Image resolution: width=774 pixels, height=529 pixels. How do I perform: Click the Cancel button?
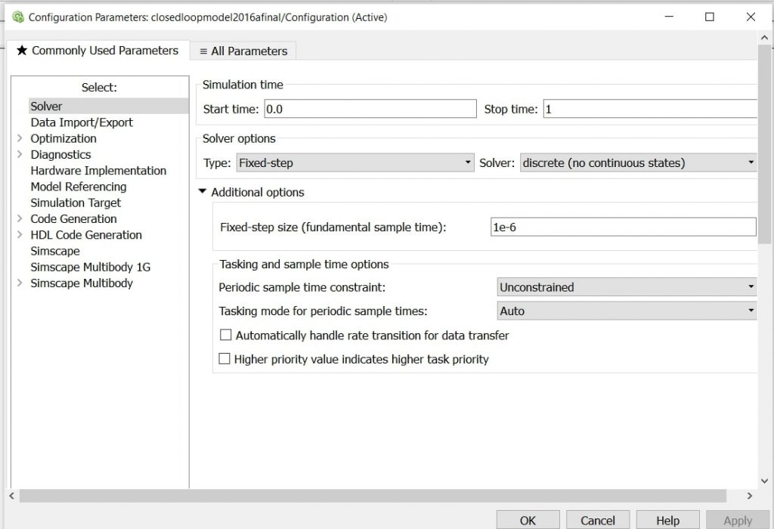(598, 520)
